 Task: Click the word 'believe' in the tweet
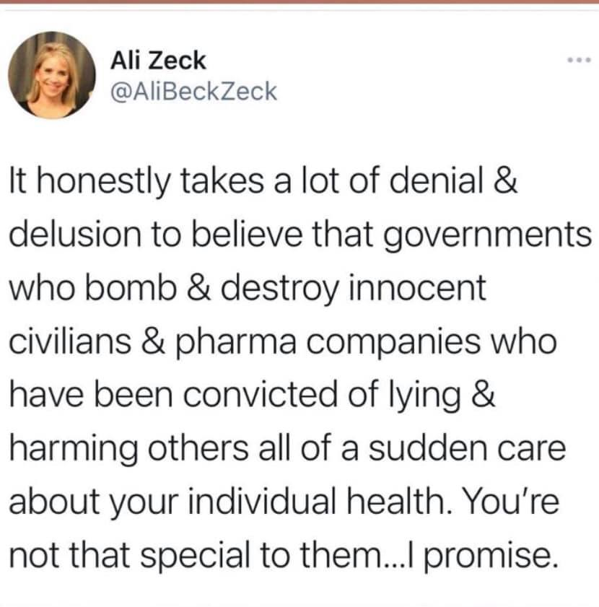[x=247, y=234]
